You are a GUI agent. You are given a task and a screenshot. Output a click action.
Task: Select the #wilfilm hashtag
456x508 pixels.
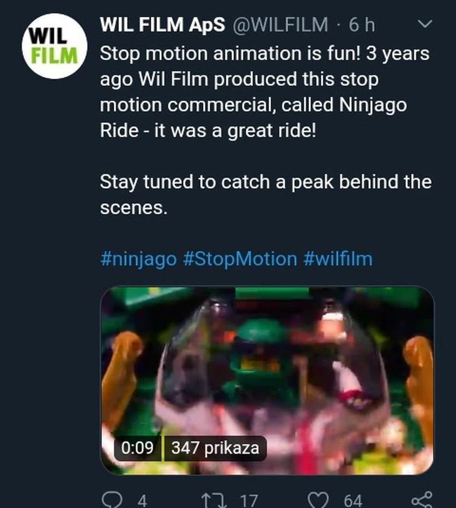(x=338, y=259)
